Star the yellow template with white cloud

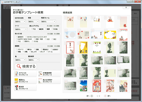pos(106,30)
